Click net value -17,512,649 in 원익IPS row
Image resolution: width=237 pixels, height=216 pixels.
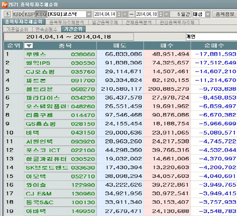(x=215, y=63)
